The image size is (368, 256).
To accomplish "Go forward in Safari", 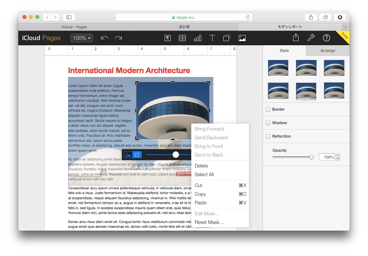I will click(x=55, y=17).
